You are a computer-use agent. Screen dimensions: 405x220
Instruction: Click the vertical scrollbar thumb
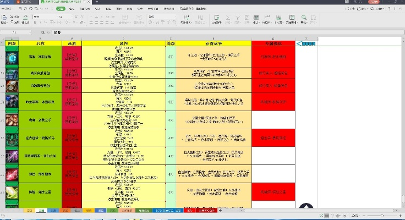[x=403, y=199]
